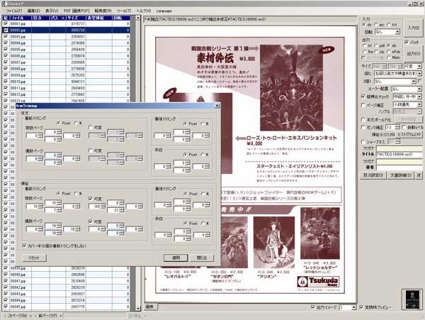Open the ツール(T) menu
The width and height of the screenshot is (425, 320).
click(123, 11)
